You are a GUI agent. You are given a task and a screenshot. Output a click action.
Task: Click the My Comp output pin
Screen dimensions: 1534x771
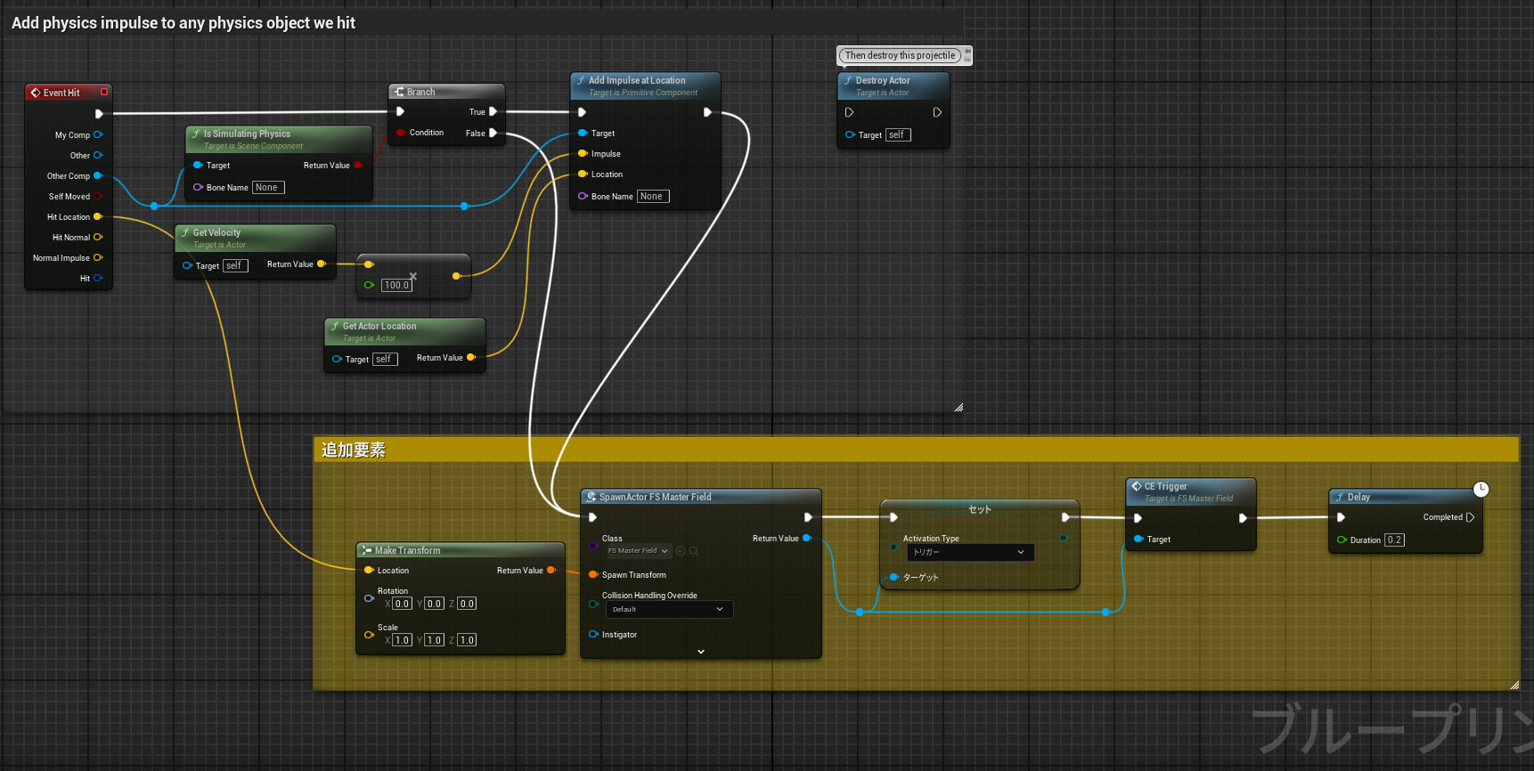point(98,134)
